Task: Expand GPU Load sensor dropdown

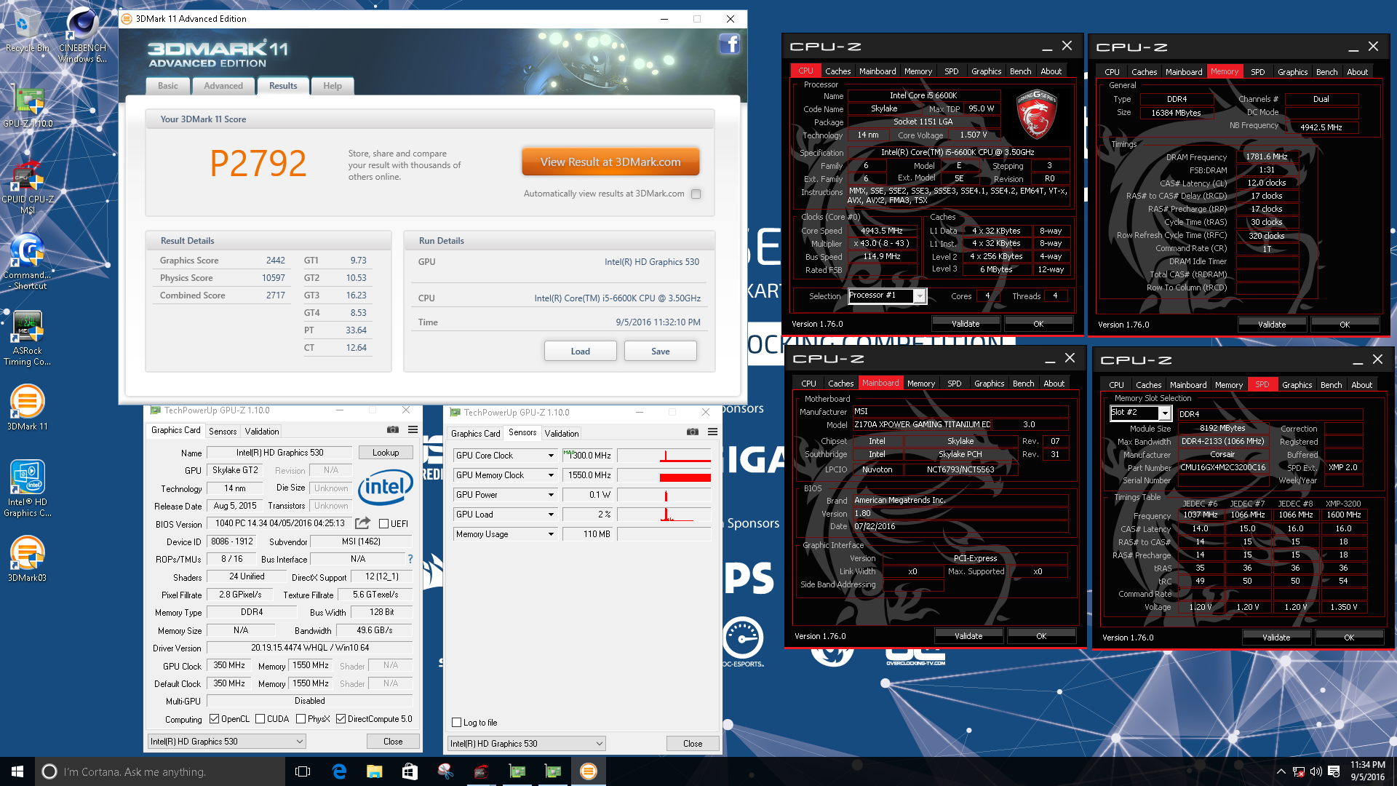Action: (551, 515)
